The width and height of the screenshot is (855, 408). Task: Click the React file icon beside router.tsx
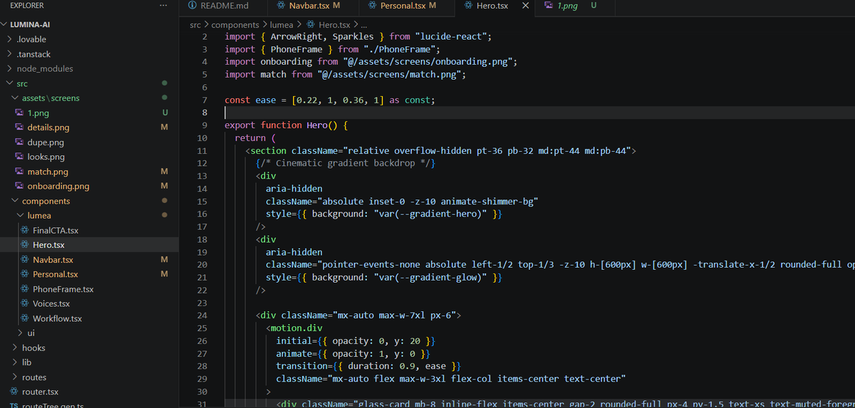click(x=14, y=392)
